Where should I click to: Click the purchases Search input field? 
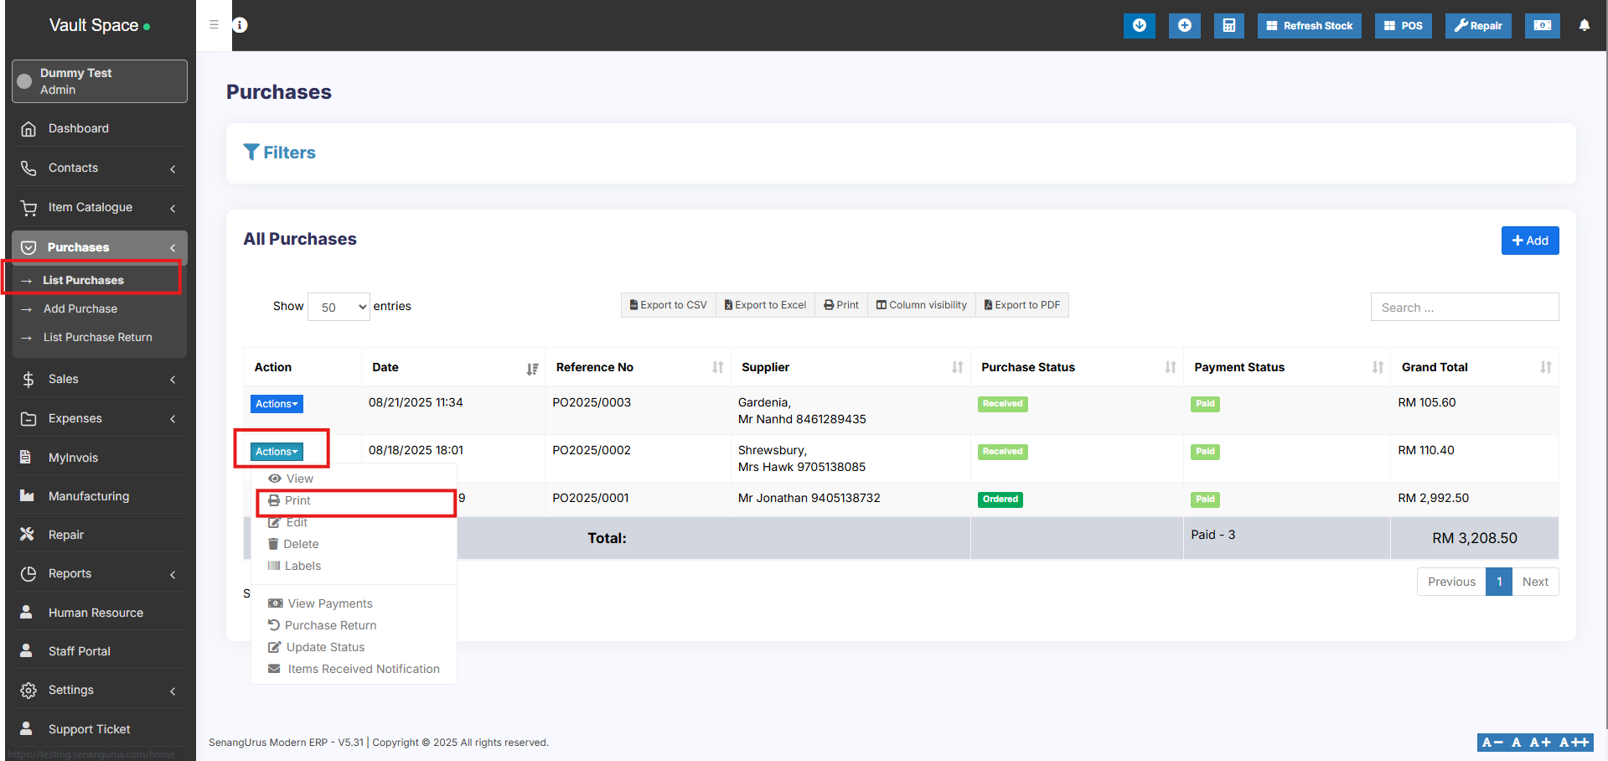tap(1464, 308)
